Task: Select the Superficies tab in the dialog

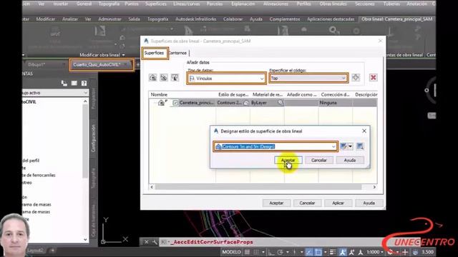Action: [155, 53]
